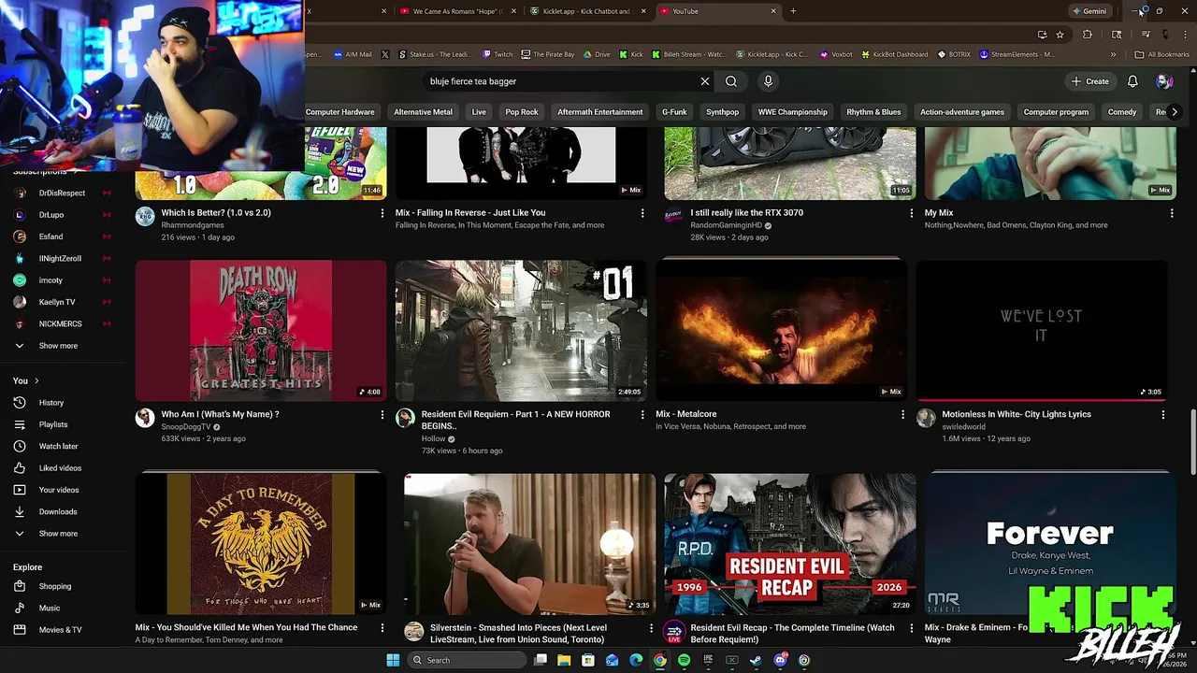Click the Create button

pos(1090,81)
